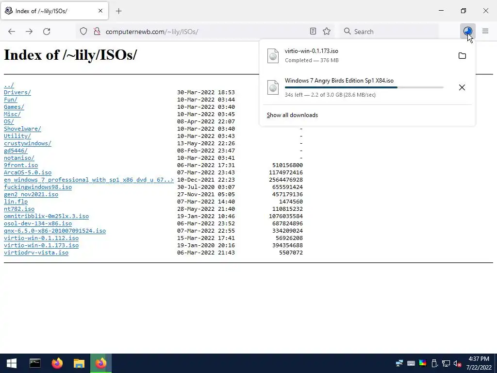The width and height of the screenshot is (497, 373).
Task: Cancel the Windows 7 Angry Birds download
Action: [462, 87]
